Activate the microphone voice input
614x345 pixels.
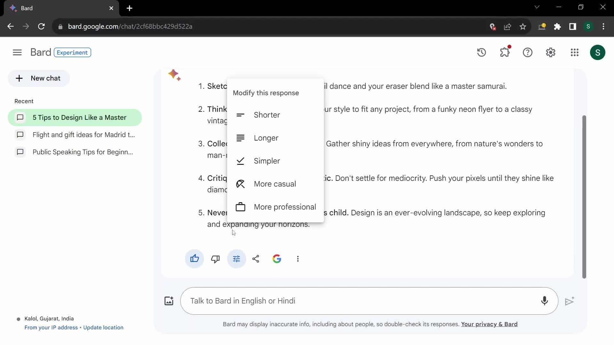tap(544, 301)
